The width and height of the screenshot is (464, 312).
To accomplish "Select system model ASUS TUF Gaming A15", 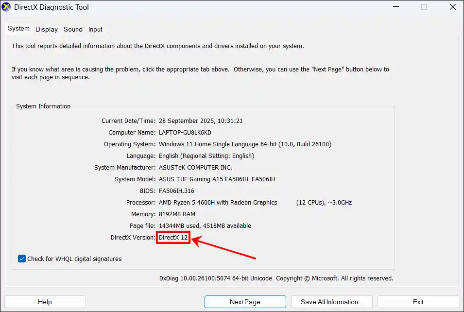I will point(217,179).
